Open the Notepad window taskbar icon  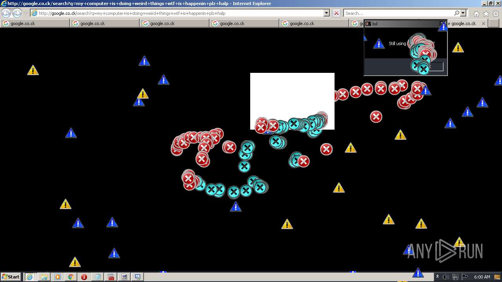(97, 277)
